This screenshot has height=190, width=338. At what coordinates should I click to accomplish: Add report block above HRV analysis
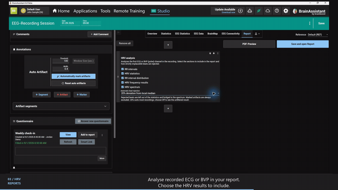(168, 45)
